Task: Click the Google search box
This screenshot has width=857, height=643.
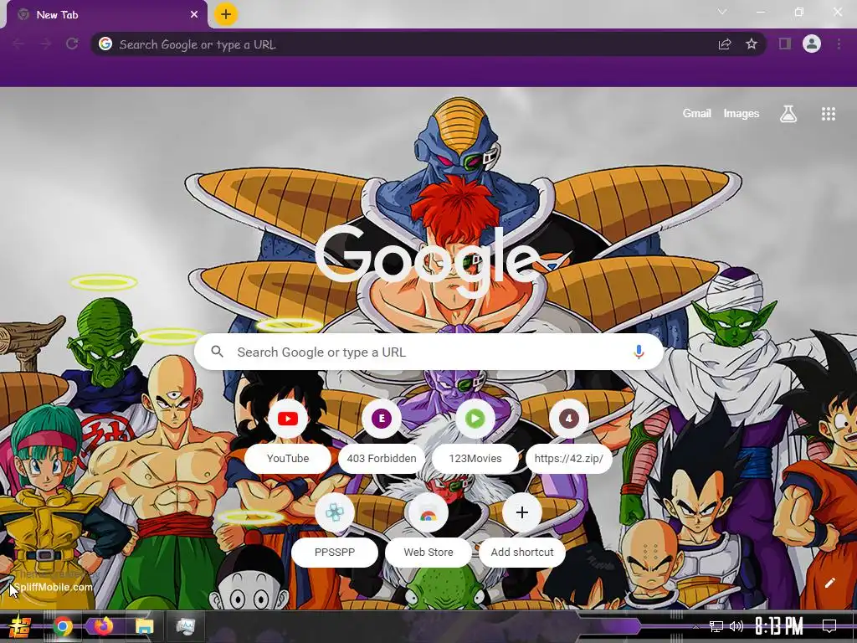Action: [x=429, y=352]
